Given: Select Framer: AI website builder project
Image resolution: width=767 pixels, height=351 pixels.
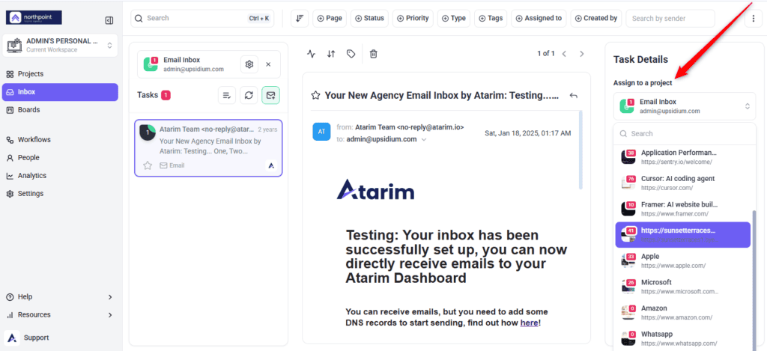Looking at the screenshot, I should (683, 209).
